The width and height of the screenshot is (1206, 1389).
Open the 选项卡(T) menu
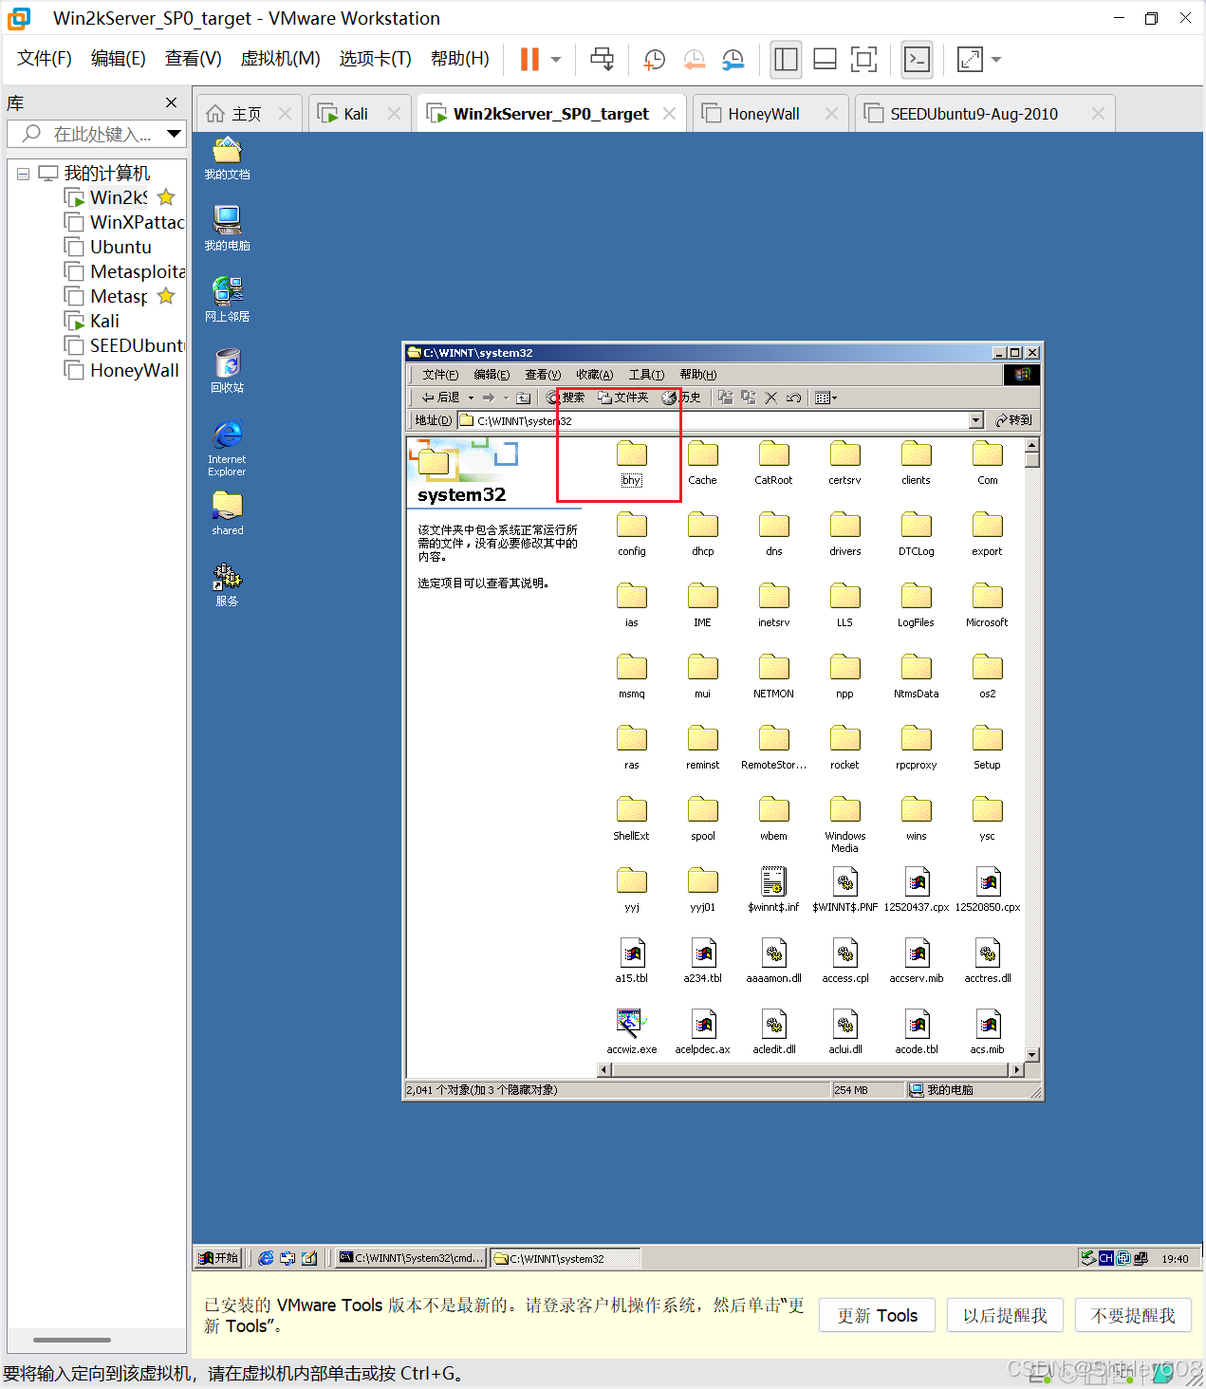click(375, 59)
